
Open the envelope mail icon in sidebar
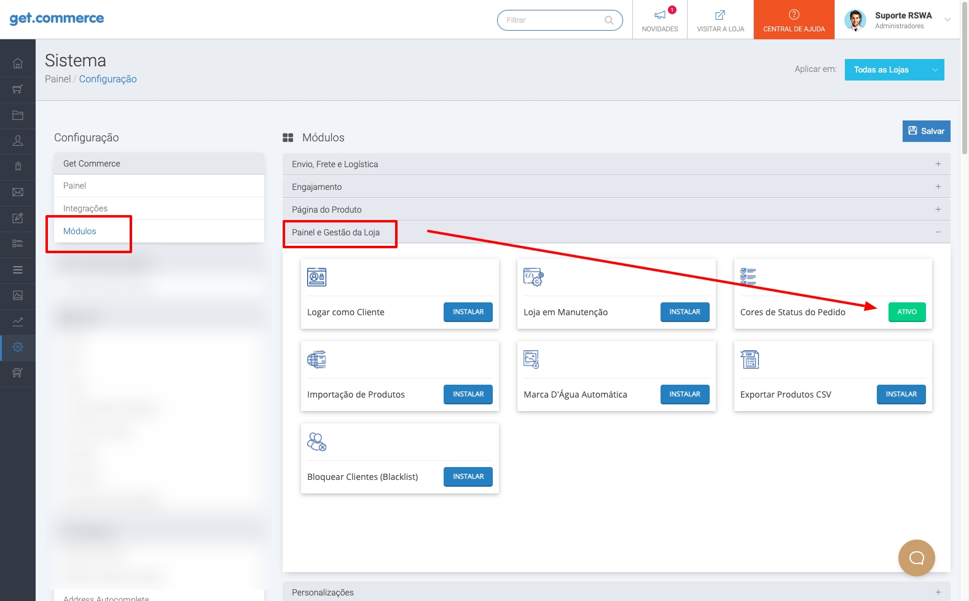click(18, 192)
